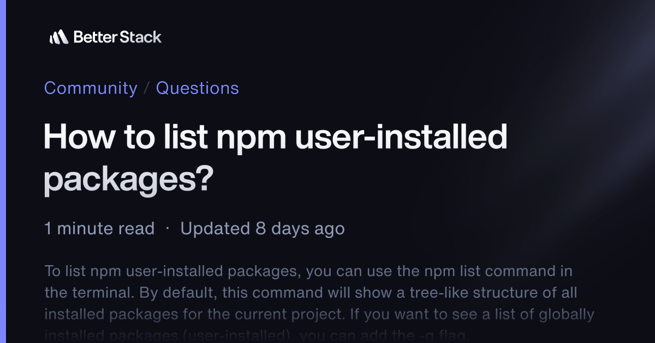The image size is (655, 343).
Task: Select the article title about npm packages
Action: pos(276,159)
